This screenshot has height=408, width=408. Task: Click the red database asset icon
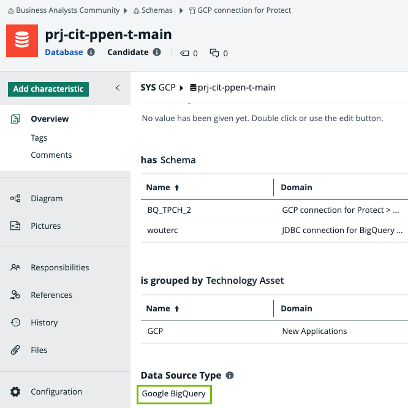pos(22,40)
